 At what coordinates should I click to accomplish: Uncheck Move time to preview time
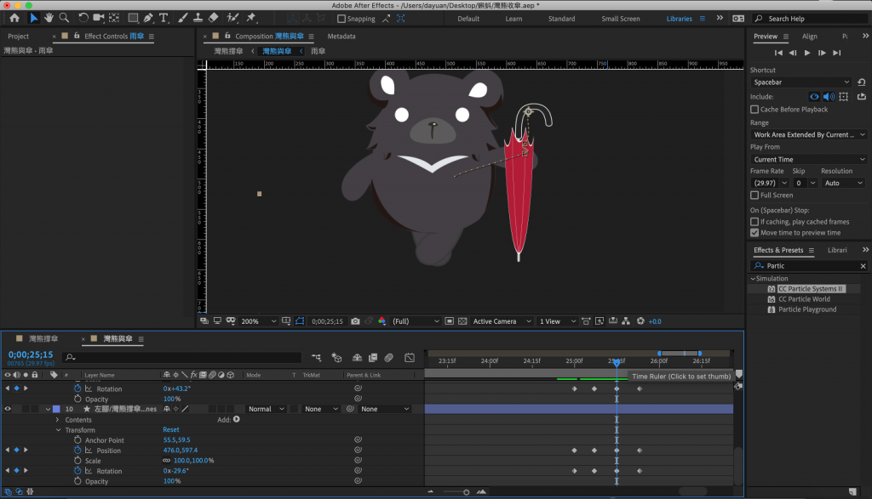click(754, 232)
